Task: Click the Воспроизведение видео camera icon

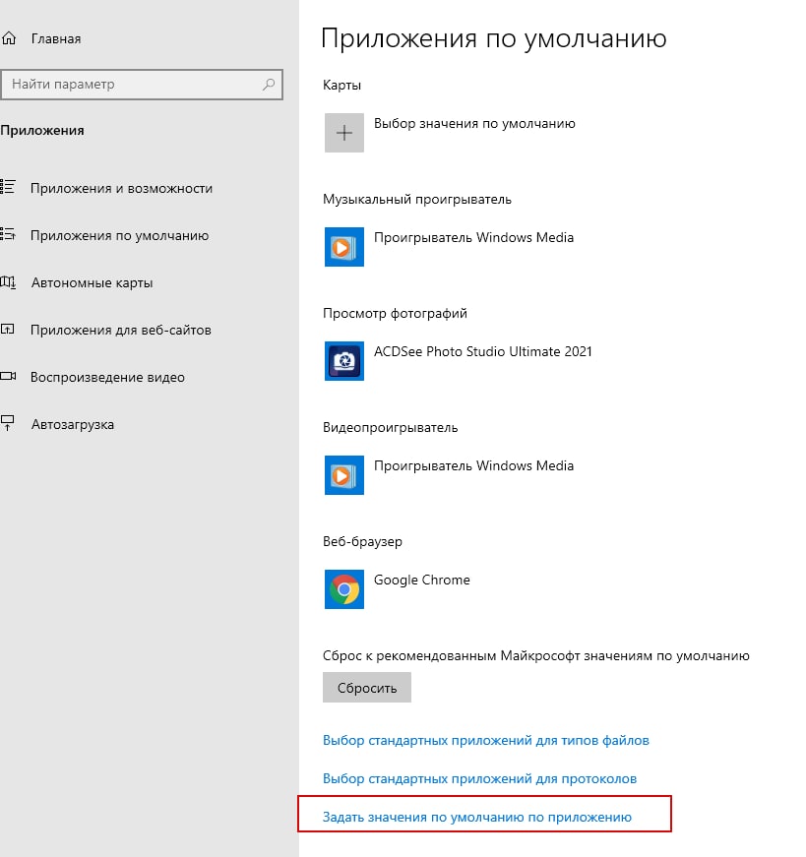Action: point(8,376)
